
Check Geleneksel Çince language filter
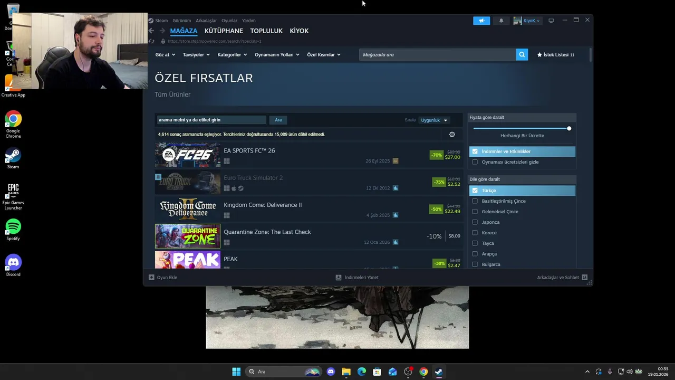coord(475,212)
